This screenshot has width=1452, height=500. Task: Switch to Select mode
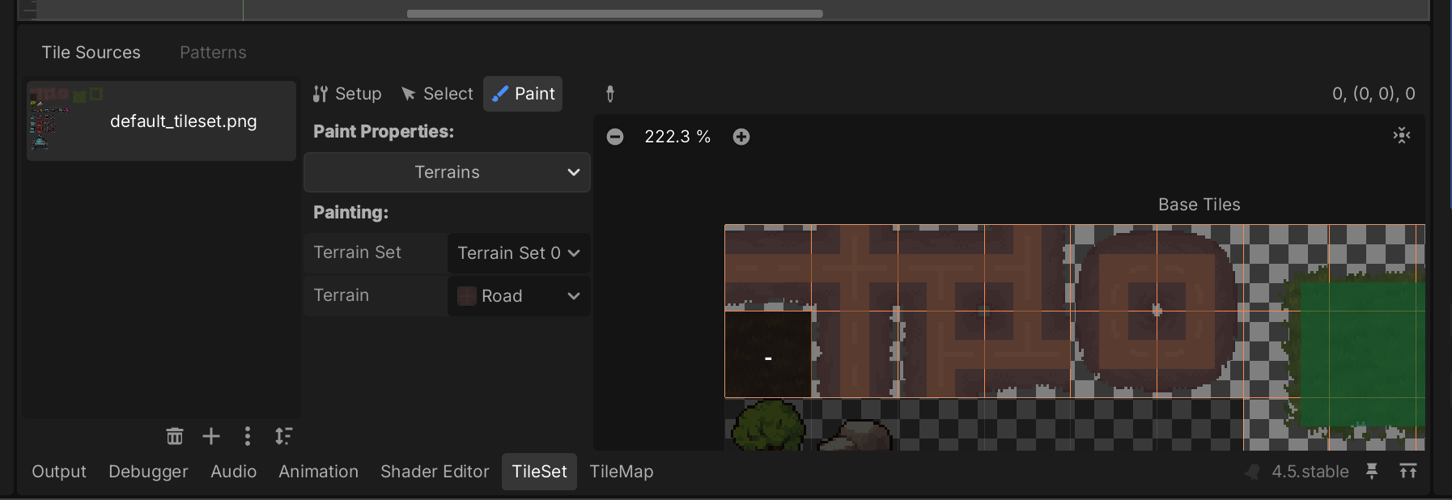pyautogui.click(x=437, y=94)
